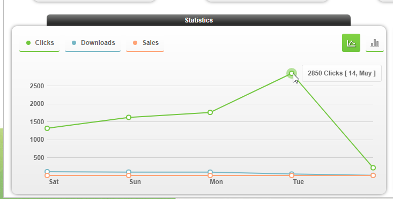The image size is (393, 199).
Task: Switch to the bar chart view icon
Action: click(x=375, y=43)
